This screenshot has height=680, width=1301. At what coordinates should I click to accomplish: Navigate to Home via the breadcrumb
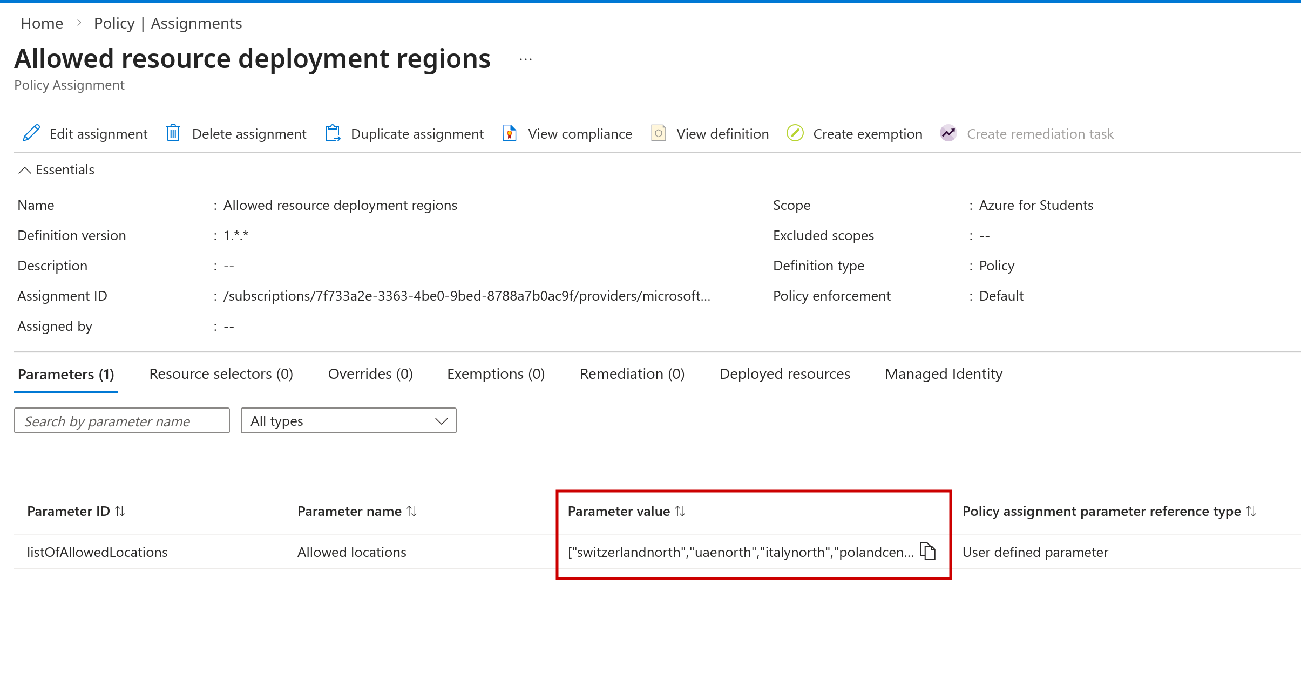click(41, 23)
